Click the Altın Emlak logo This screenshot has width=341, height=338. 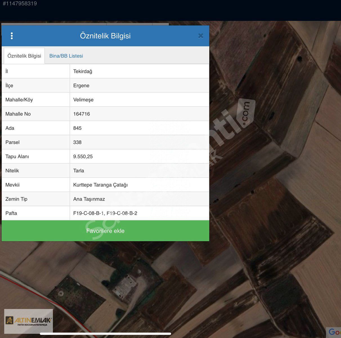pyautogui.click(x=28, y=321)
